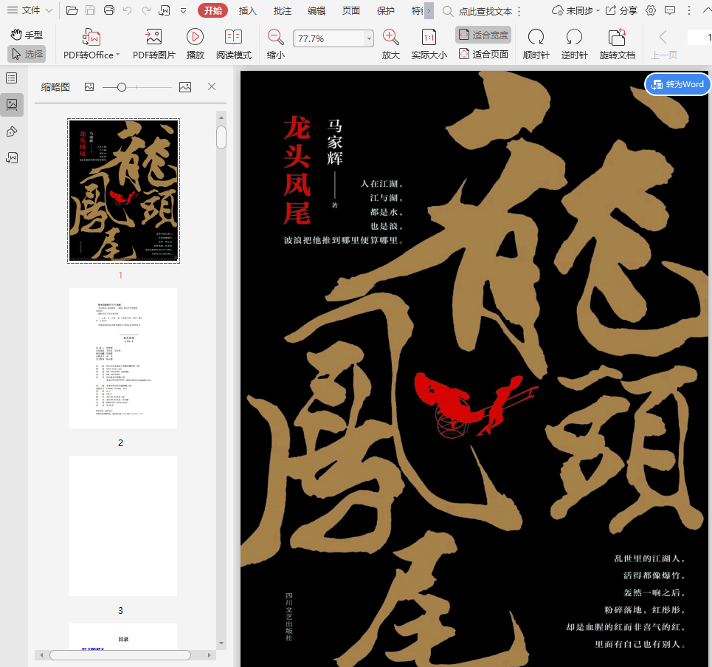Click the 未同步 cloud sync button
The height and width of the screenshot is (667, 712).
click(576, 10)
